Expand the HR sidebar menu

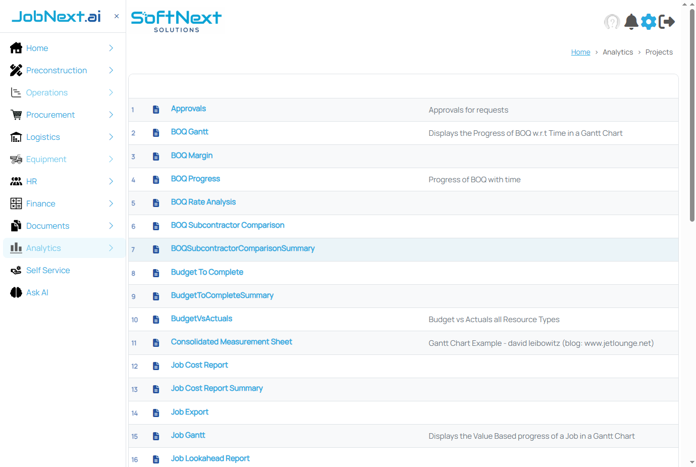coord(111,181)
